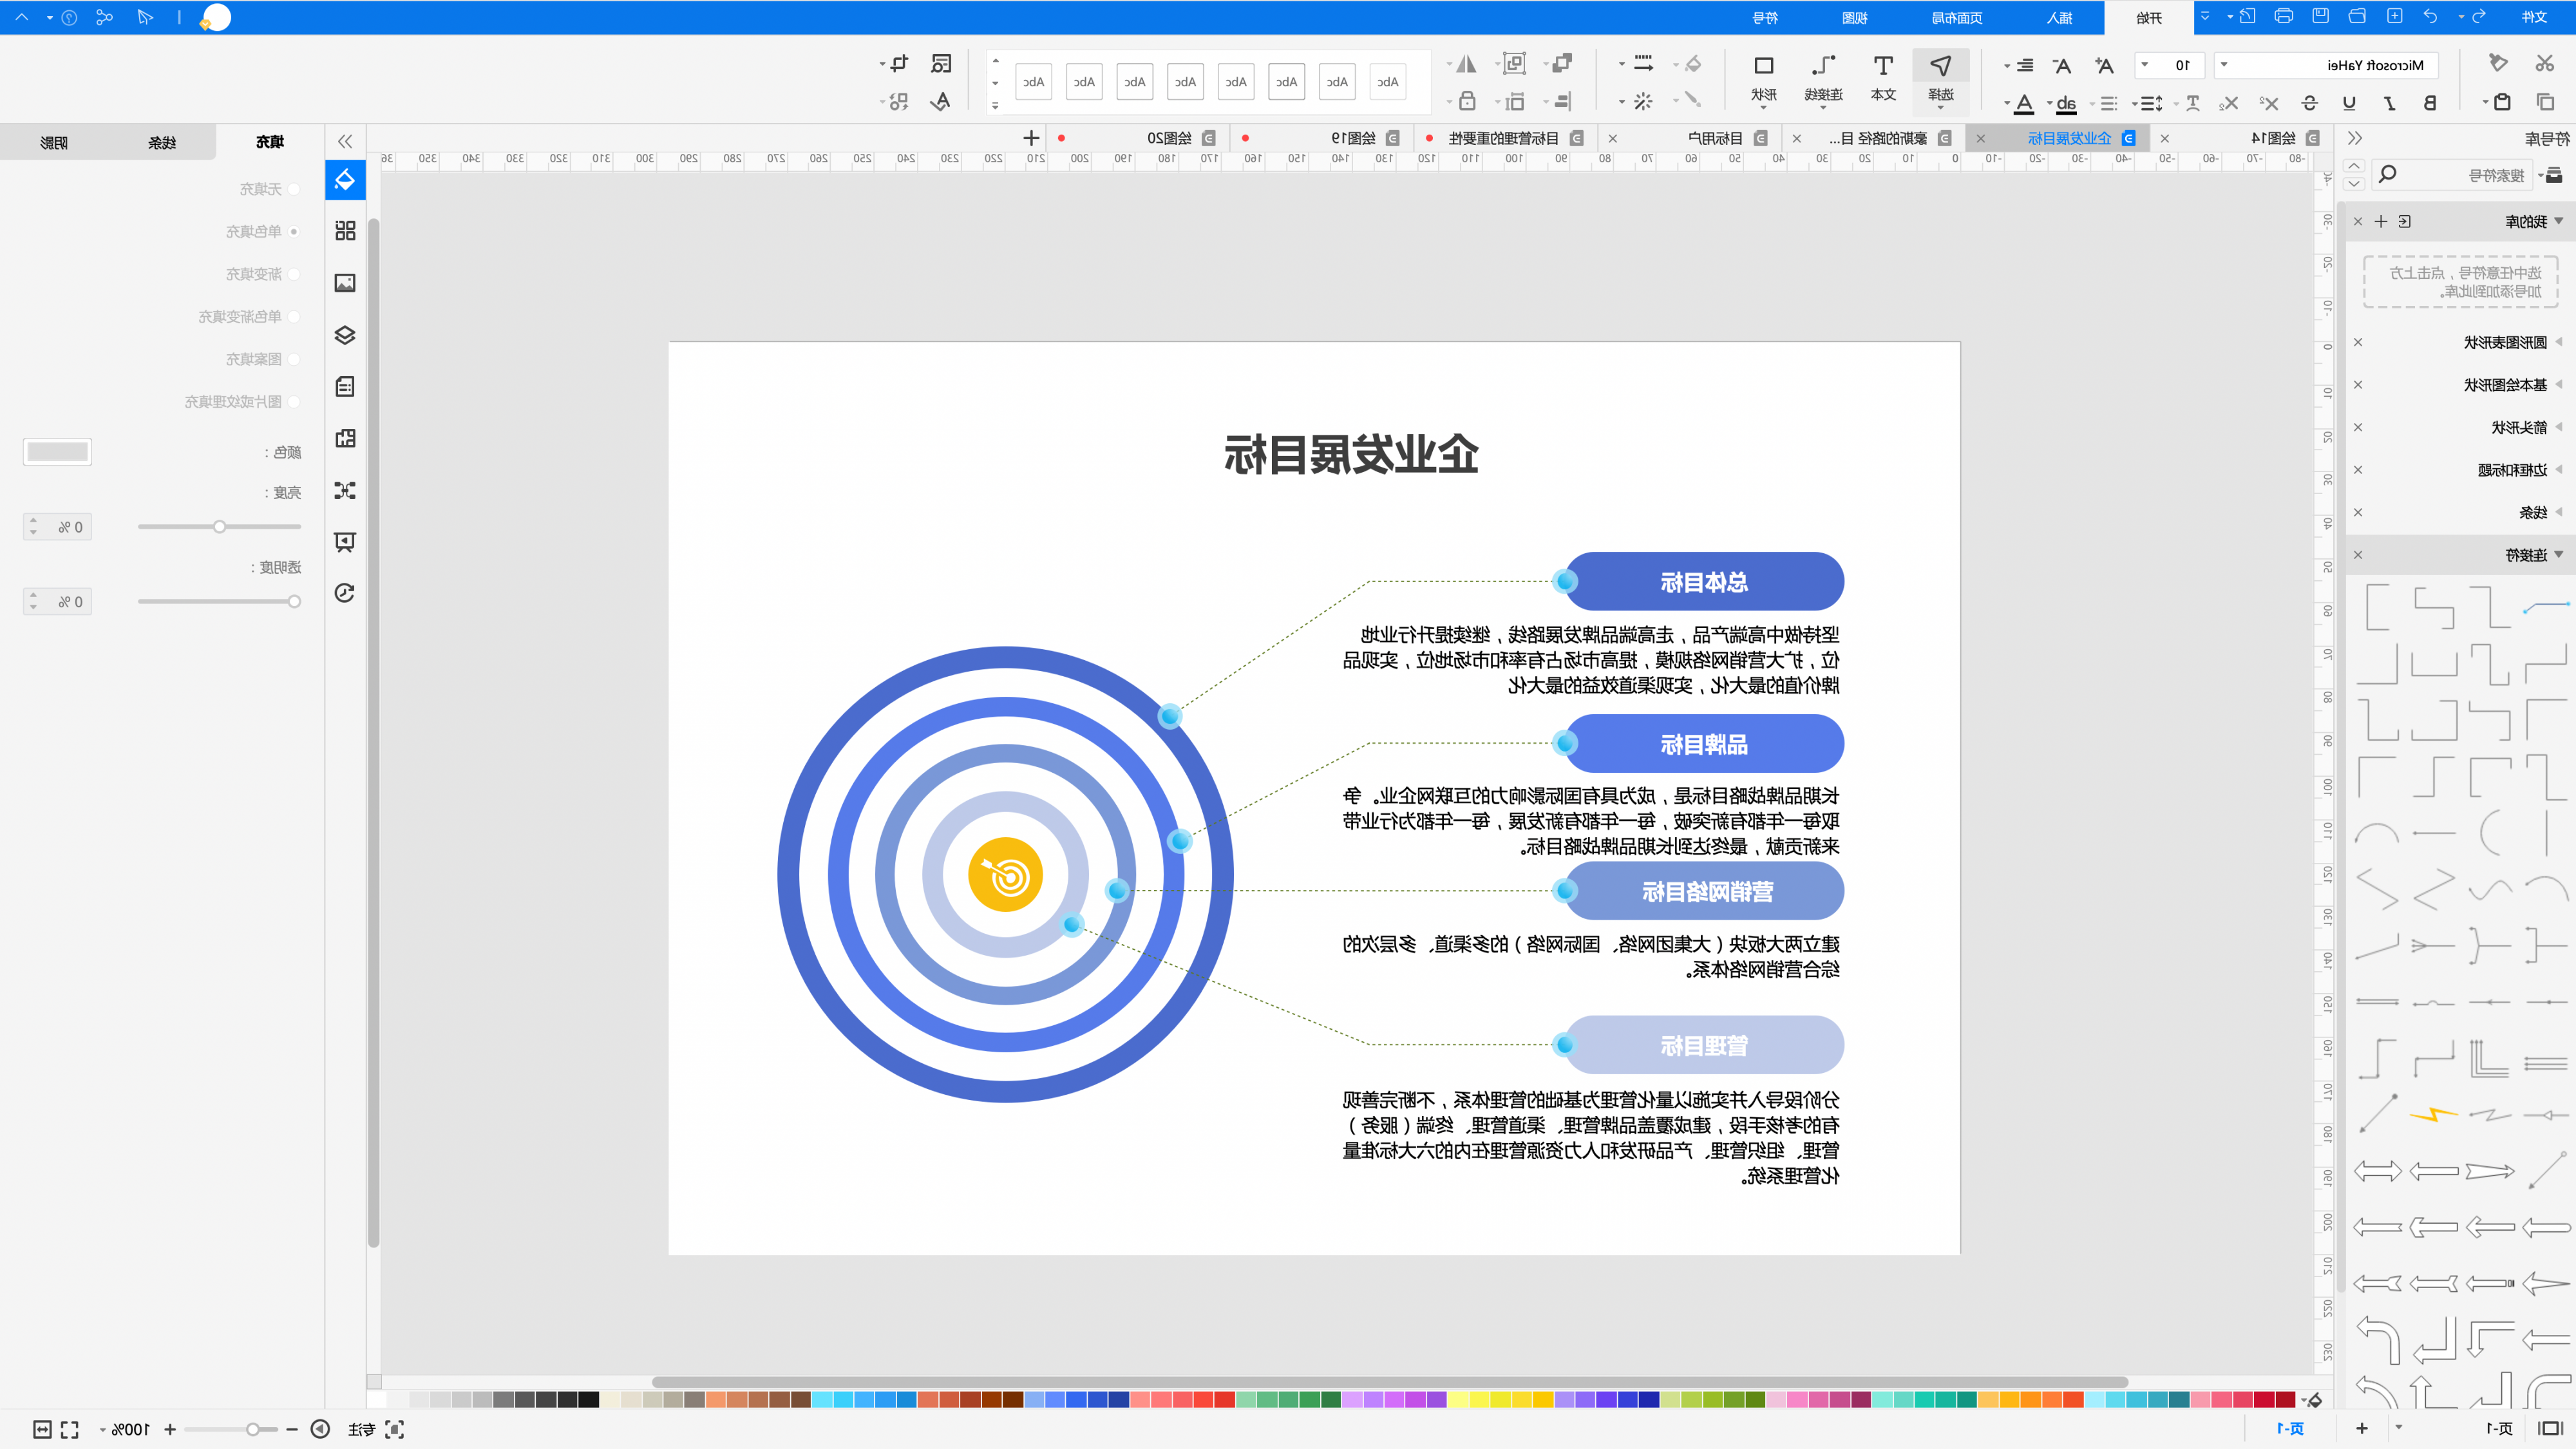Toggle bold B formatting
Image resolution: width=2576 pixels, height=1449 pixels.
2429,102
